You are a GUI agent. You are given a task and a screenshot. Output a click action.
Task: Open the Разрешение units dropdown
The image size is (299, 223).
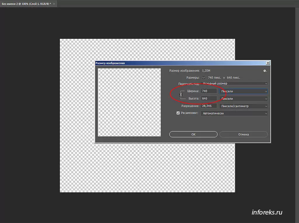243,106
